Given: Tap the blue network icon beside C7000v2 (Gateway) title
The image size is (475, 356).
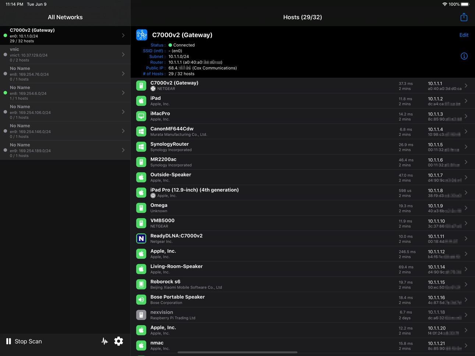Looking at the screenshot, I should pos(142,35).
